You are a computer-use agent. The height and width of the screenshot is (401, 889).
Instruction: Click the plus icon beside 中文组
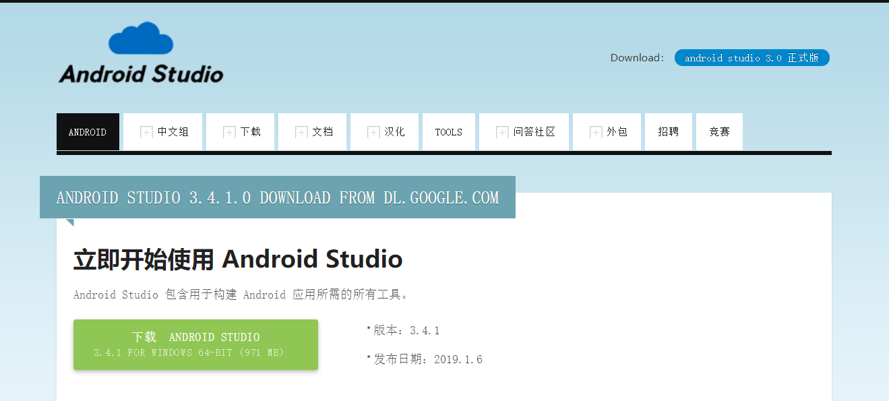coord(147,131)
